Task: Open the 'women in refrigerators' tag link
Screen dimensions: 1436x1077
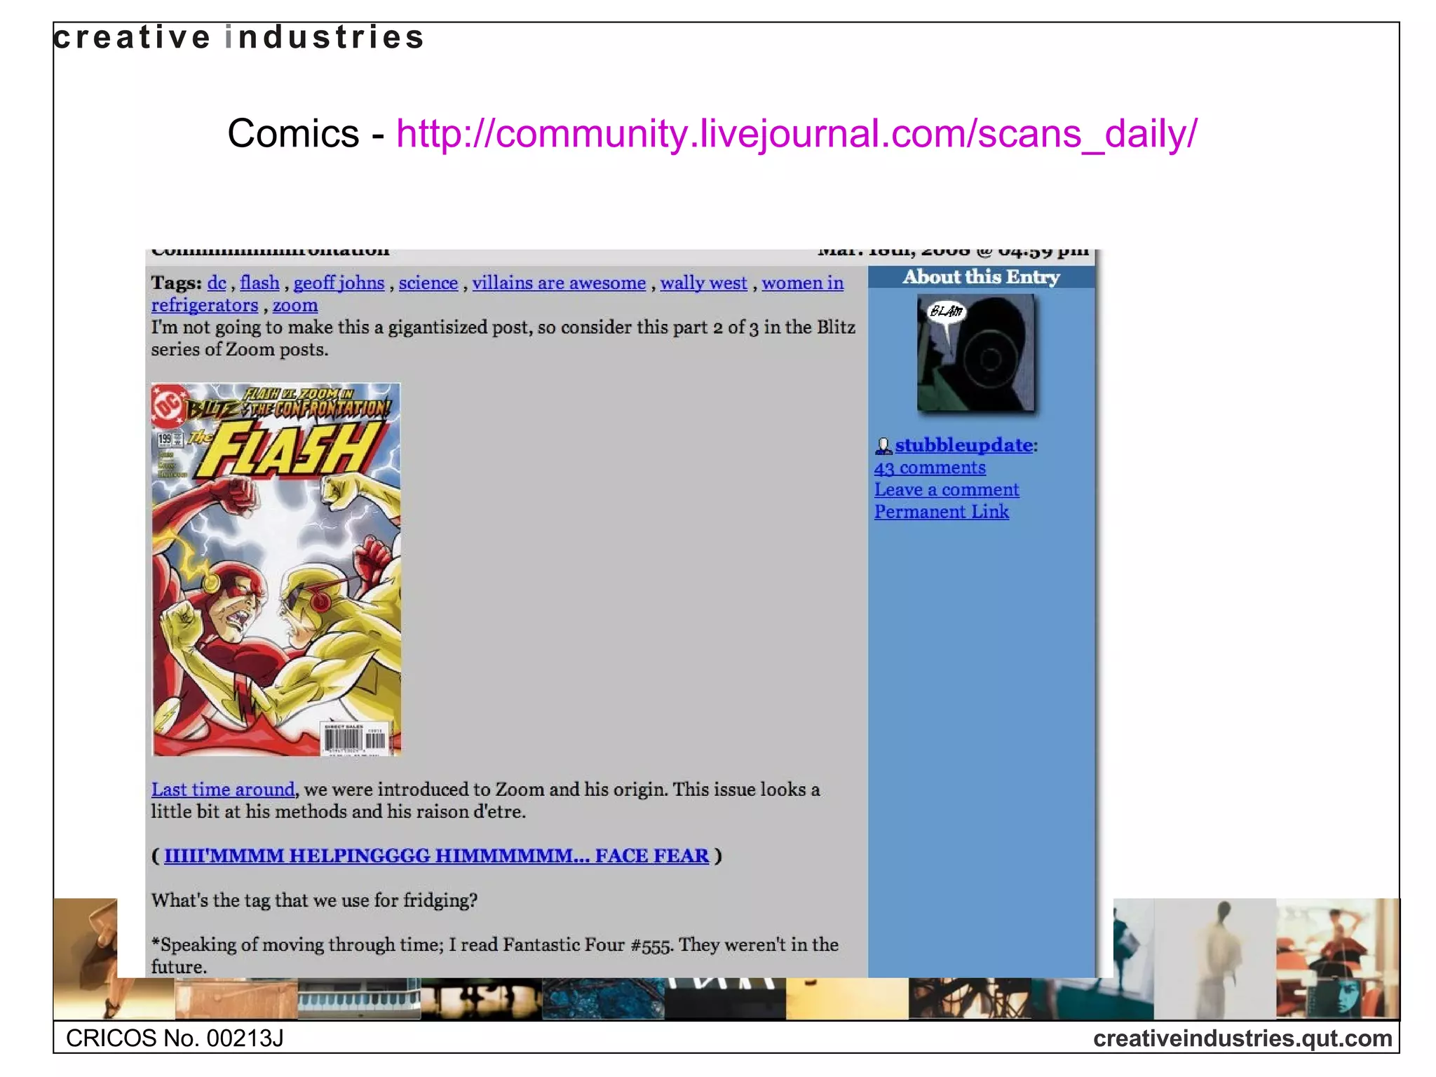Action: click(x=802, y=283)
